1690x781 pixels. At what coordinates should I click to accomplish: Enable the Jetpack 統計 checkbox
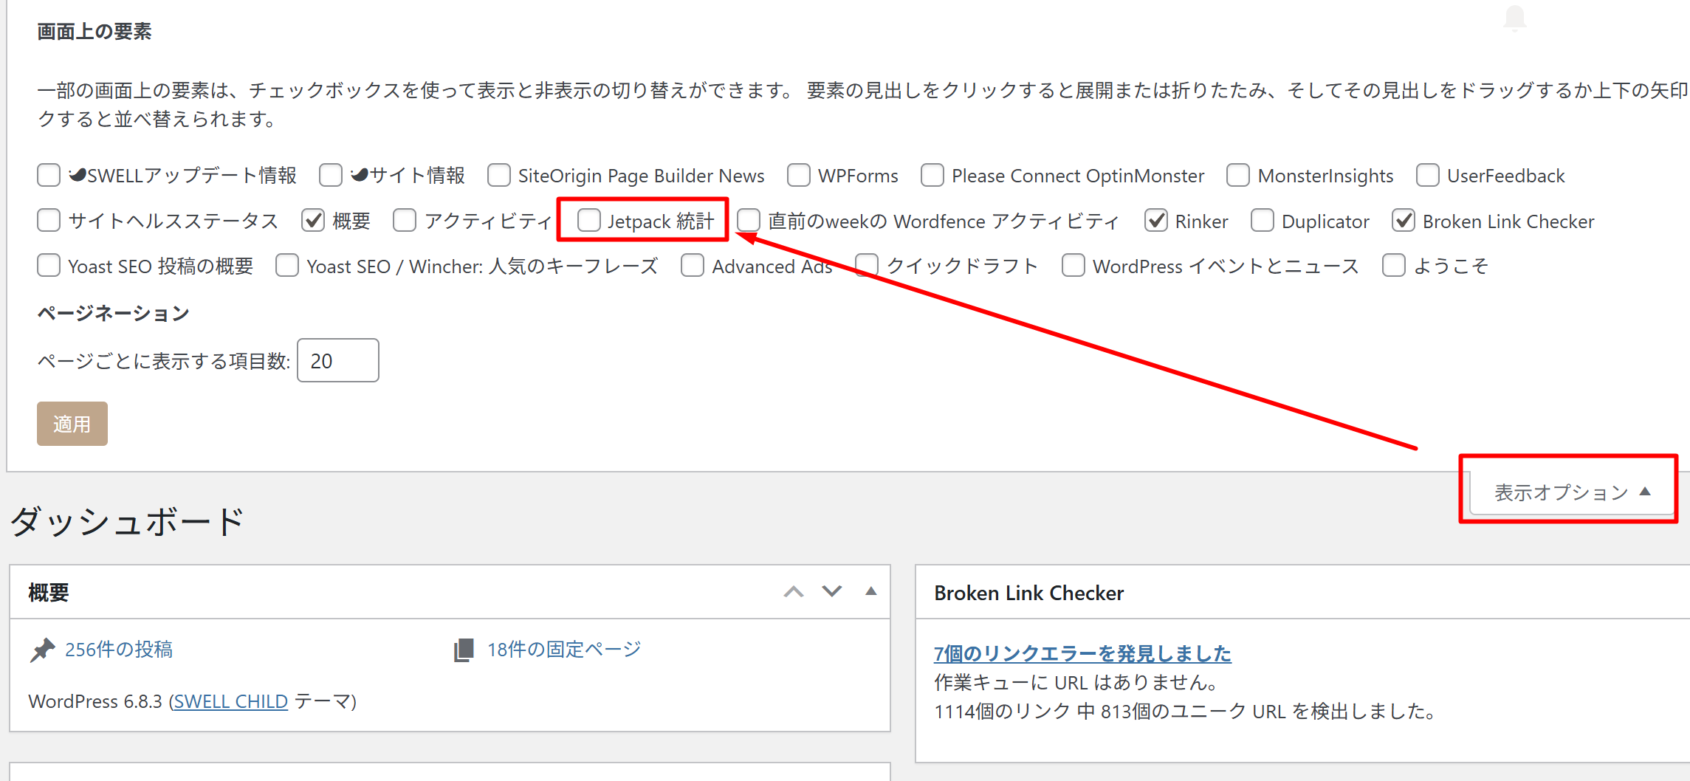[588, 221]
